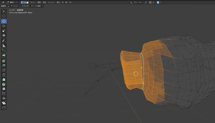215x123 pixels.
Task: Choose the Select Box tool at toolbar top
Action: coord(4,11)
